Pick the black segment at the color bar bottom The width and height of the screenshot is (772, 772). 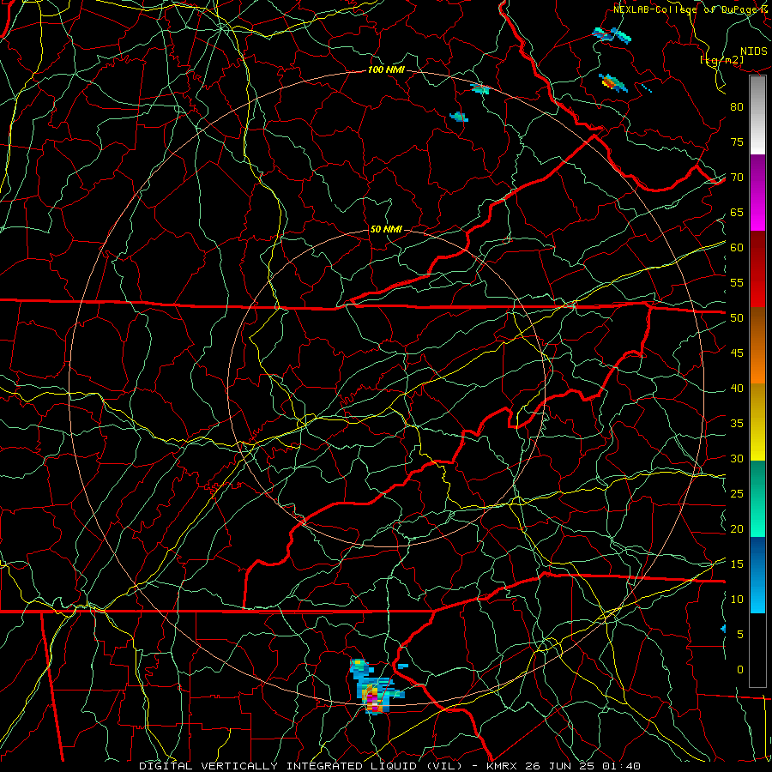pyautogui.click(x=757, y=650)
